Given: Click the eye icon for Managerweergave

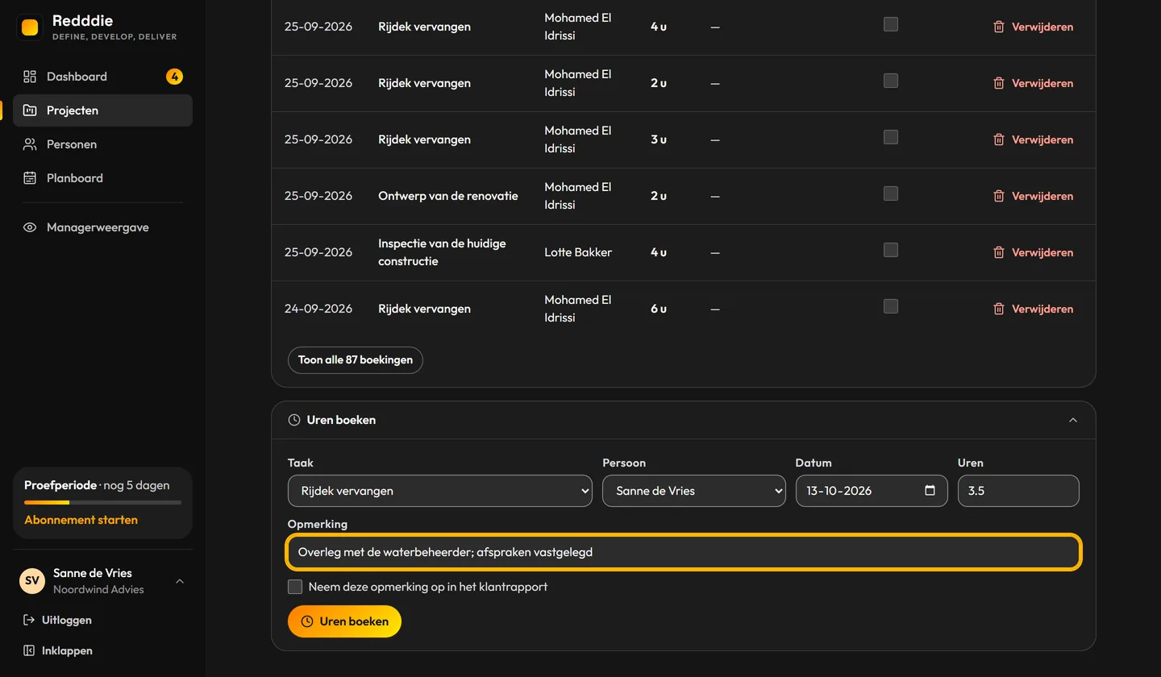Looking at the screenshot, I should 30,227.
